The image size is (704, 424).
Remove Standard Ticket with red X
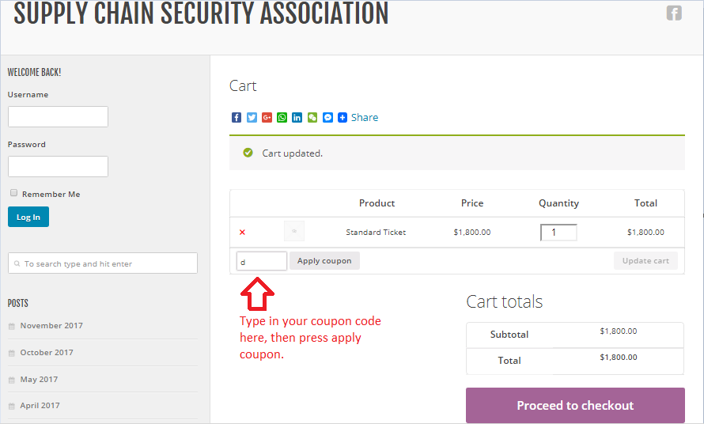(x=243, y=233)
